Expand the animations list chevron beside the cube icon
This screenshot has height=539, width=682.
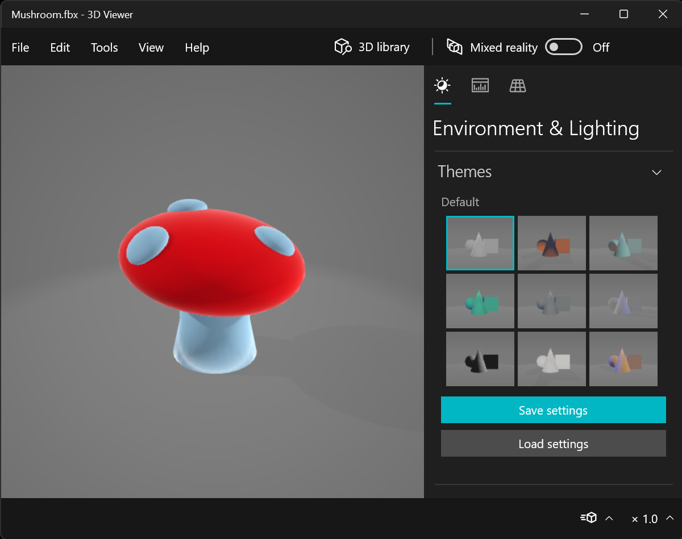(x=609, y=518)
